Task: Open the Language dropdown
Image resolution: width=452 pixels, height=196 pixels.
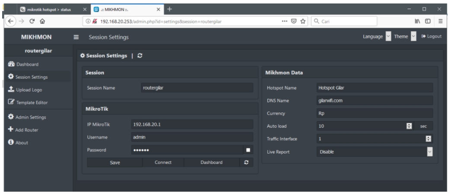Action: (x=388, y=36)
